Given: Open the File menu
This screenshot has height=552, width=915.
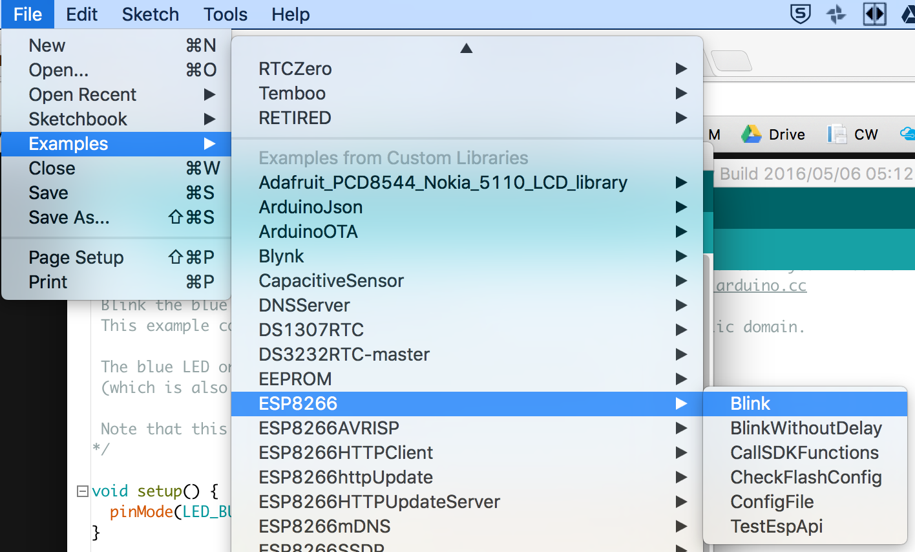Looking at the screenshot, I should point(28,14).
